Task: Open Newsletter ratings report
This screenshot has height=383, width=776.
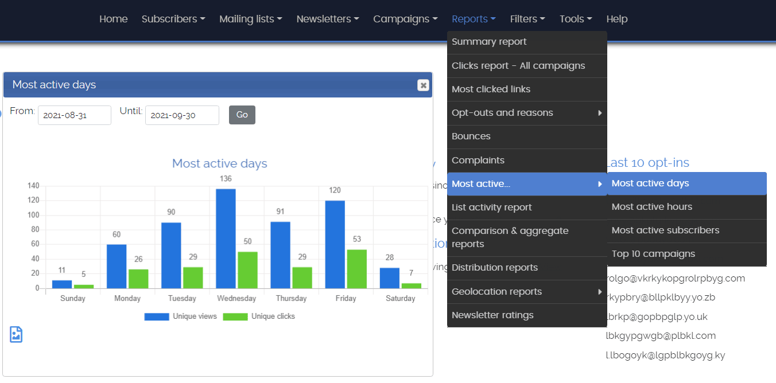Action: coord(492,315)
